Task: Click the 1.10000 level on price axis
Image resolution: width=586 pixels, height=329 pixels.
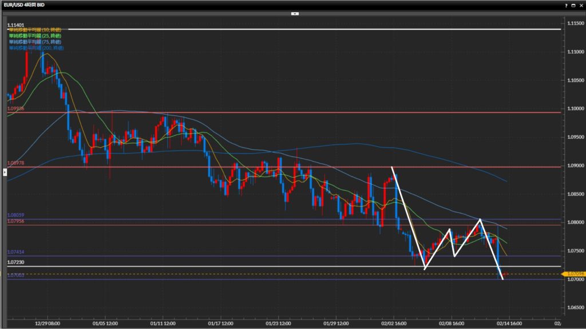Action: [x=575, y=109]
